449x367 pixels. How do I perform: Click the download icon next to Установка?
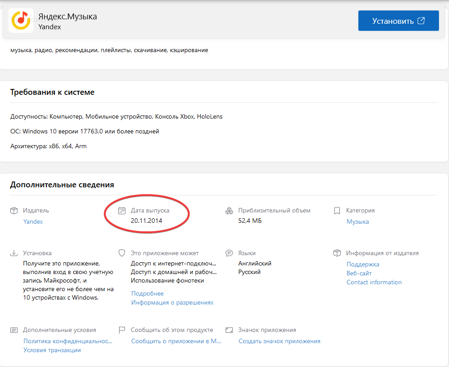pos(14,253)
